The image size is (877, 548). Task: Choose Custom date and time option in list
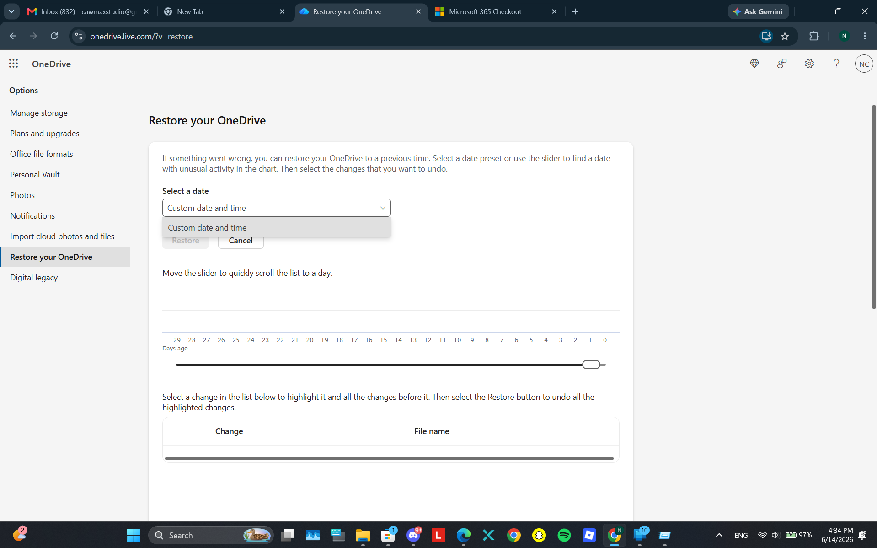tap(277, 227)
